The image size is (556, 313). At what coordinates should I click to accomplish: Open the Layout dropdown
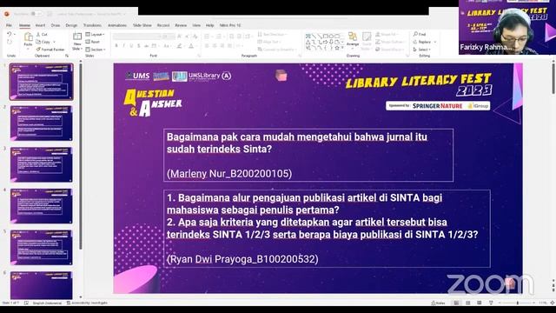[x=95, y=35]
